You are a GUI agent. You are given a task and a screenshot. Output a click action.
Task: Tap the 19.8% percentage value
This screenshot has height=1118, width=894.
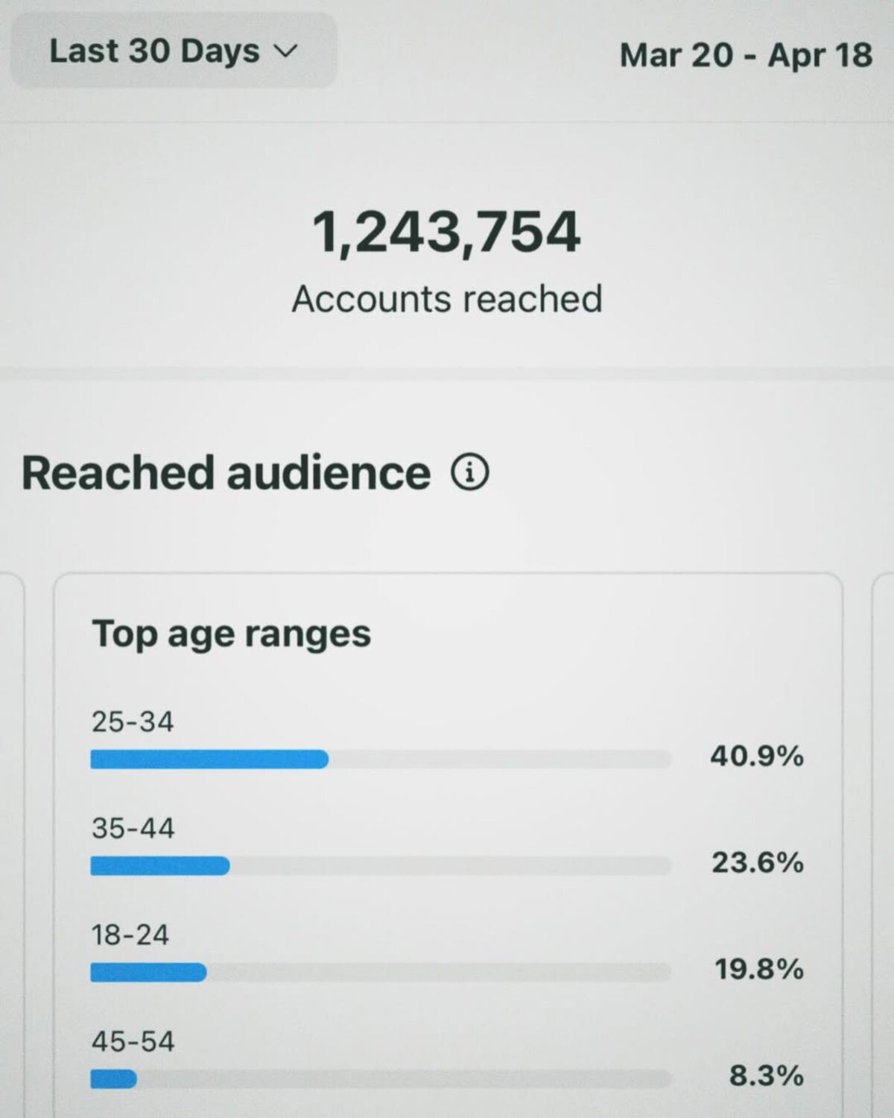[758, 970]
